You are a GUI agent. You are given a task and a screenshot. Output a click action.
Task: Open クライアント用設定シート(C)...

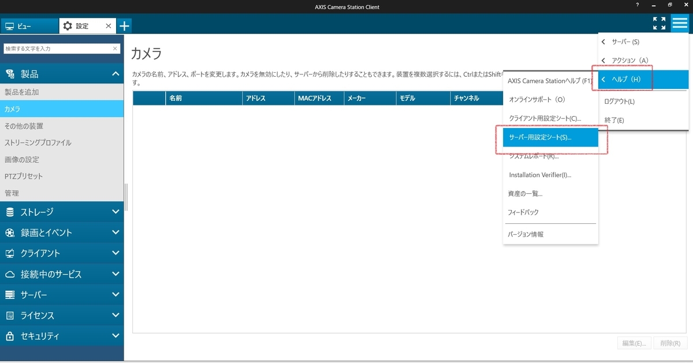click(x=550, y=118)
